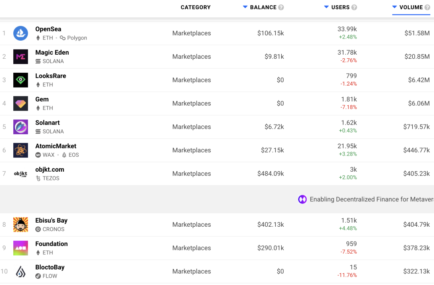Click the EOS icon under AtomicMarket
Screen dimensions: 434x285
pos(64,155)
